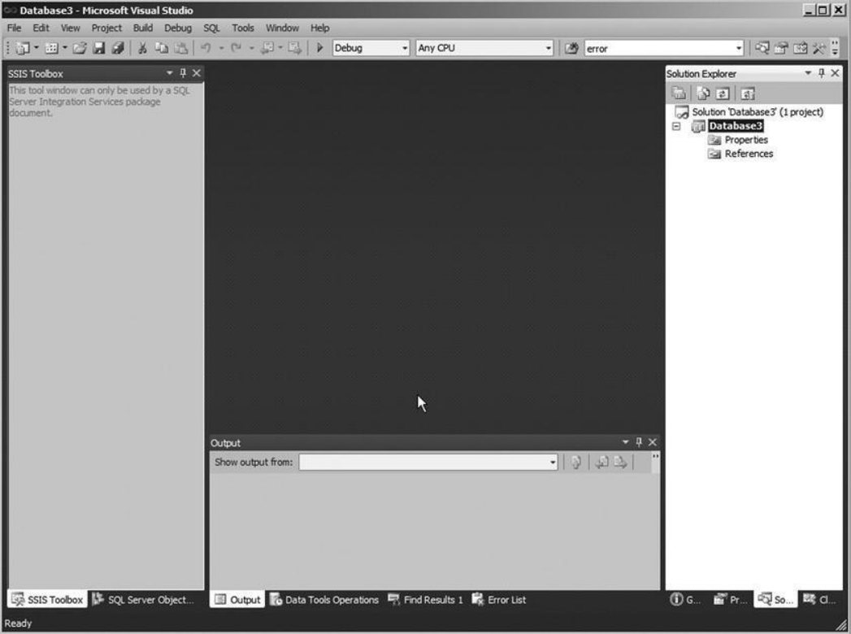Click the Paste clipboard icon

tap(181, 48)
